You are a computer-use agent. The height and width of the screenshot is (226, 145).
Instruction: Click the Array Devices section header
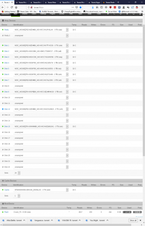(71, 20)
